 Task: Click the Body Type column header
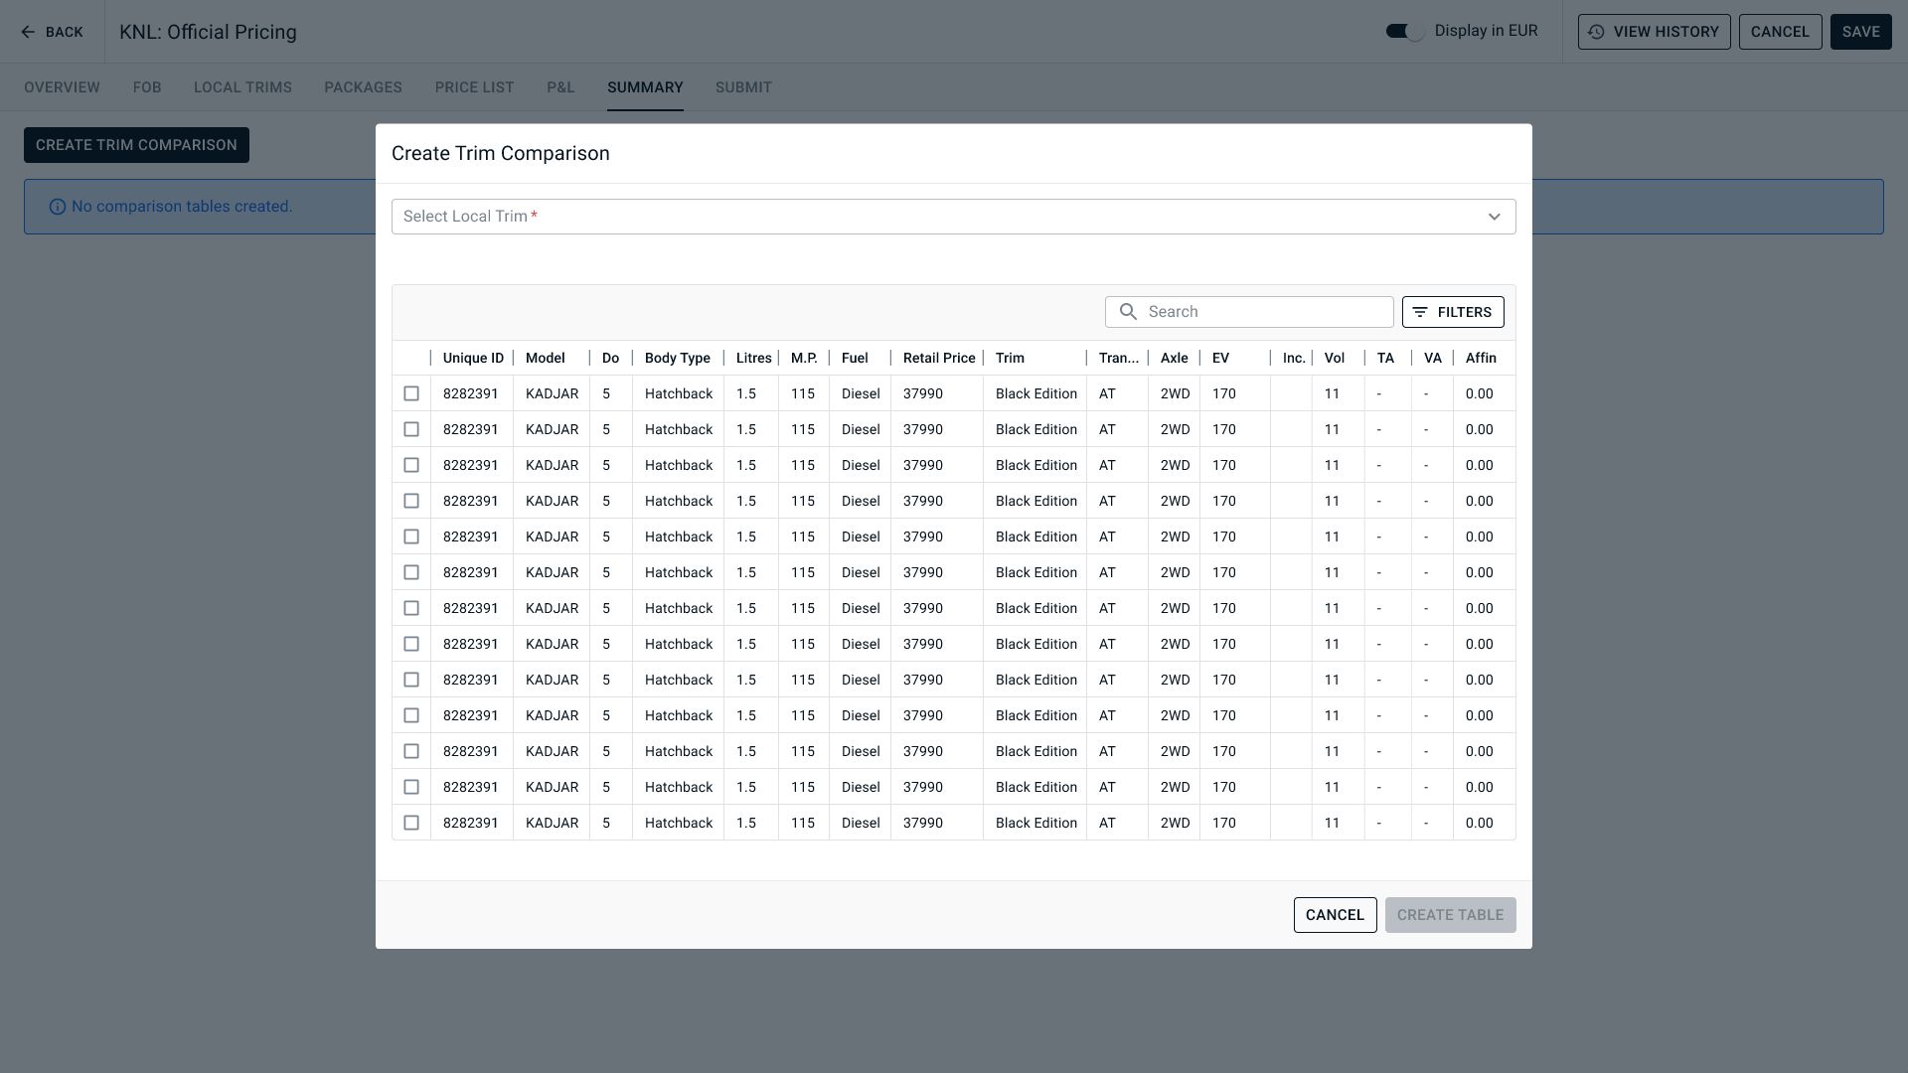point(677,358)
